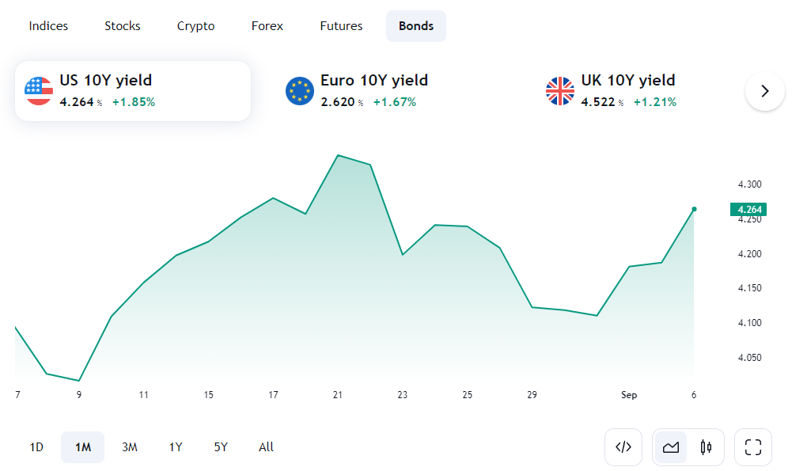Click the UK flag icon

click(560, 91)
